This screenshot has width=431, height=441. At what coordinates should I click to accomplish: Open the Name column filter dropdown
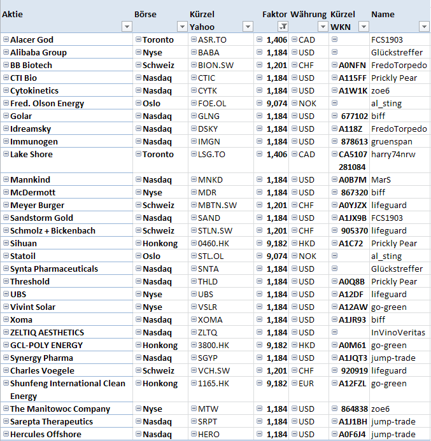click(x=424, y=27)
